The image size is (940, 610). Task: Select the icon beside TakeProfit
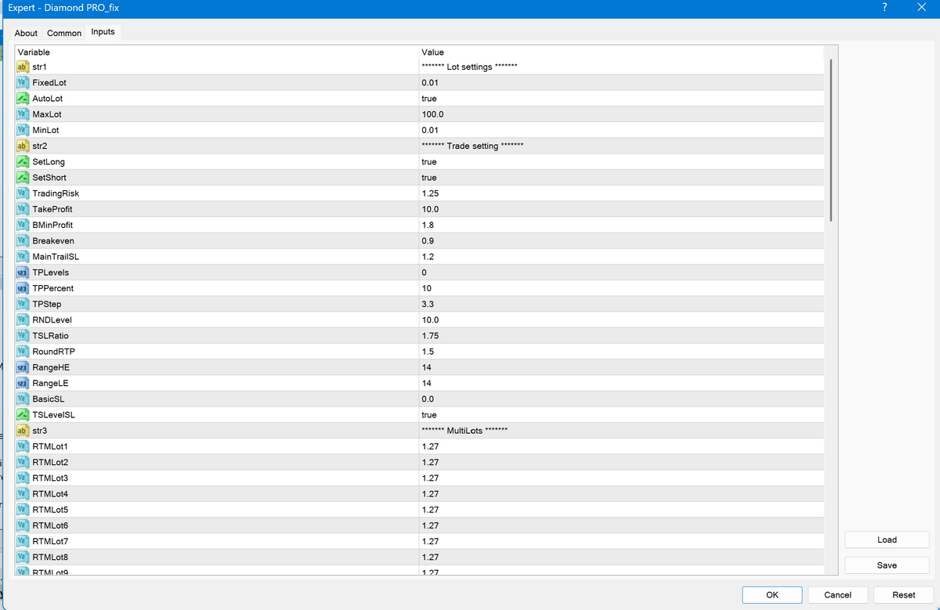pos(23,209)
